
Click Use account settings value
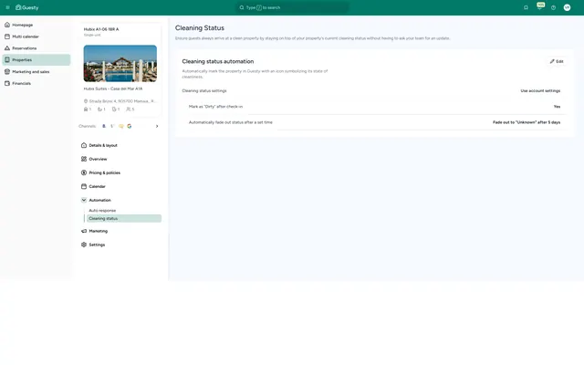[x=540, y=91]
